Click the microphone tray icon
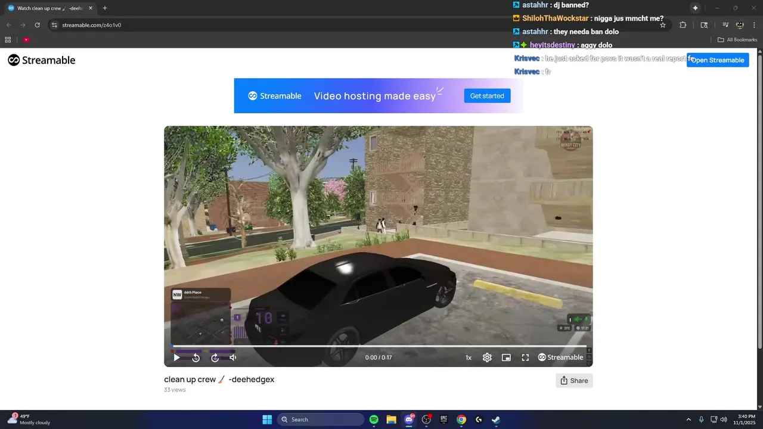This screenshot has height=429, width=763. tap(701, 419)
